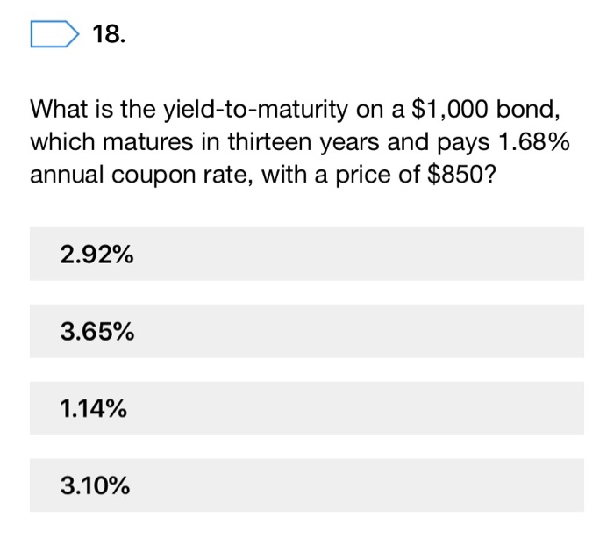Click the word "What" starting the question
The height and width of the screenshot is (546, 614).
58,110
